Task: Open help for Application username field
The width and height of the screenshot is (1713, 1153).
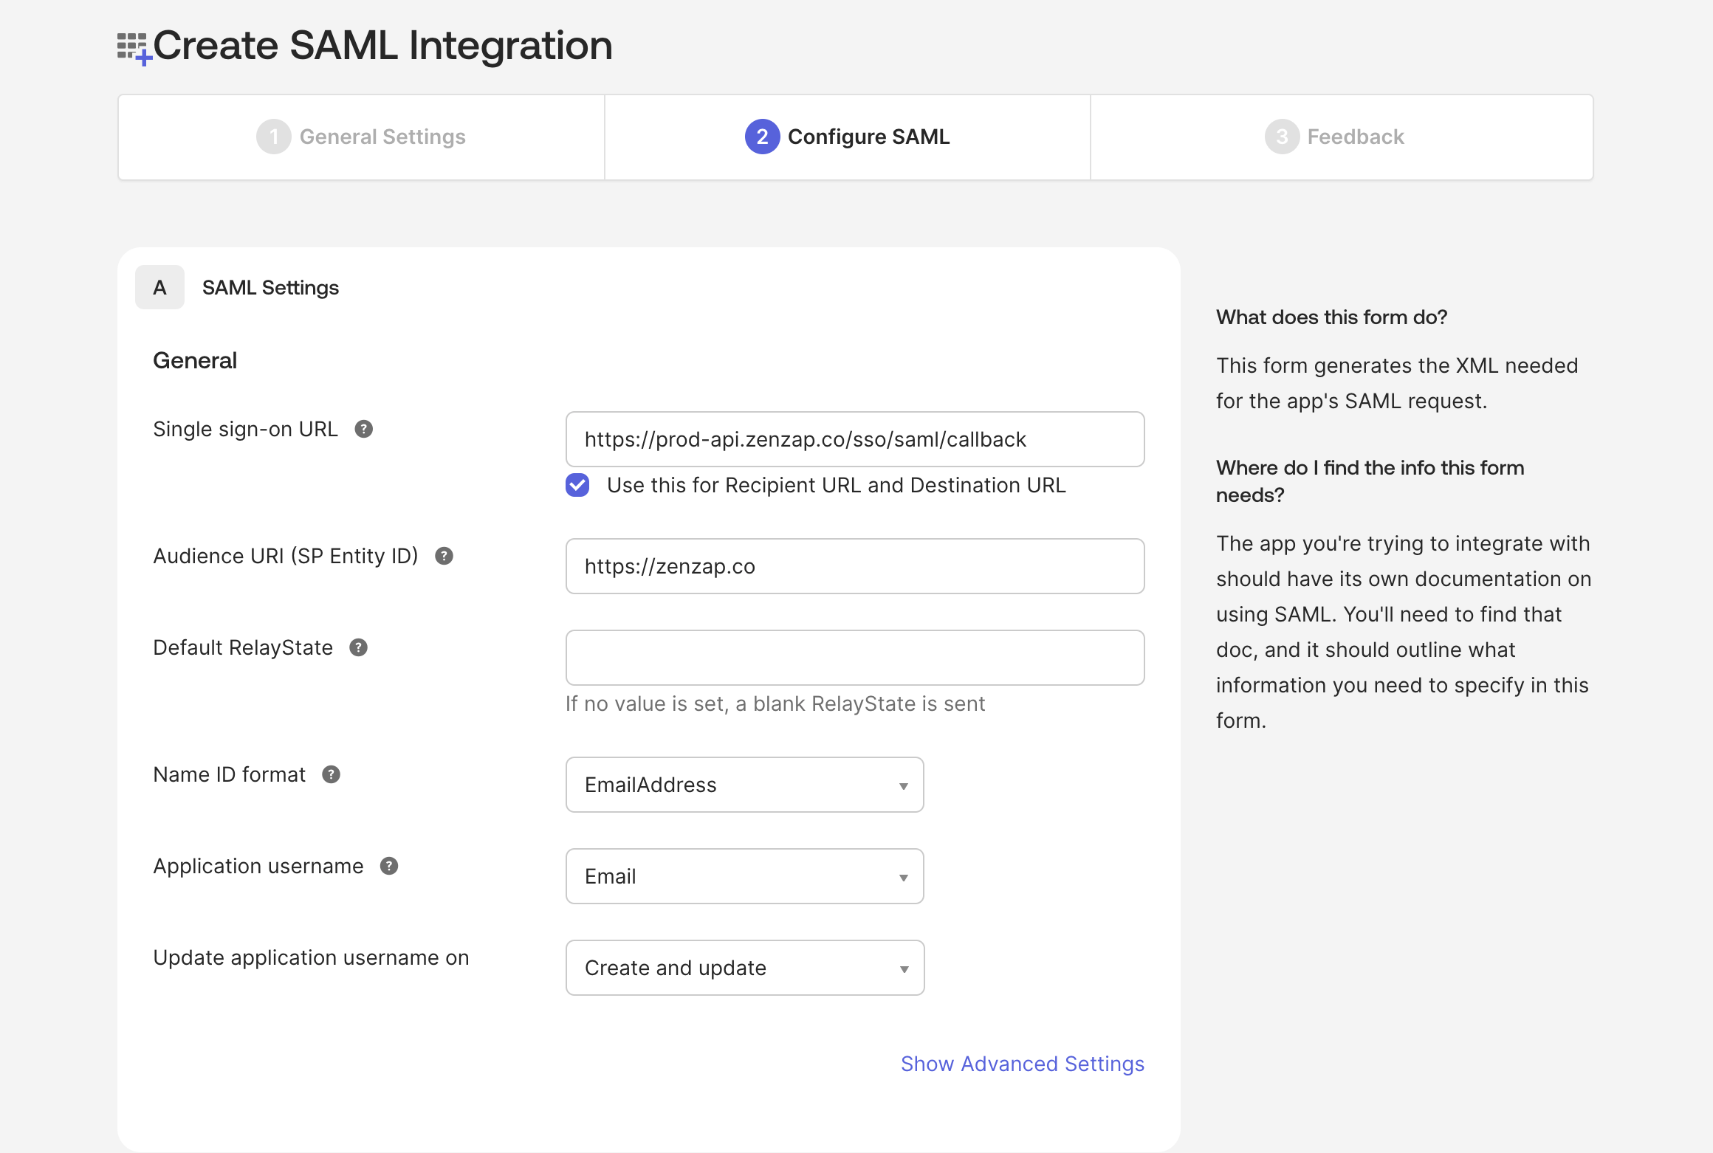Action: (x=389, y=866)
